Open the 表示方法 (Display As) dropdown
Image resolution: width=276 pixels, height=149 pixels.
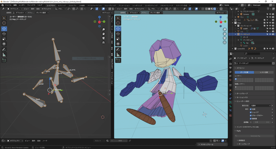pyautogui.click(x=260, y=106)
